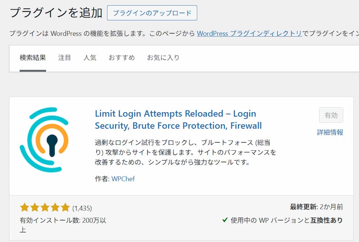Image resolution: width=359 pixels, height=242 pixels.
Task: Open the お気に入り tab
Action: pyautogui.click(x=163, y=58)
